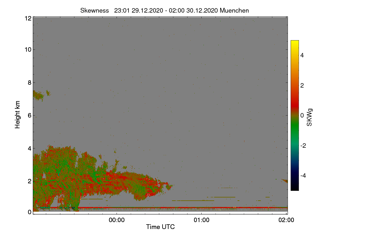Click the colorbar value -4 label
Viewport: 378px width, 252px height.
point(303,175)
